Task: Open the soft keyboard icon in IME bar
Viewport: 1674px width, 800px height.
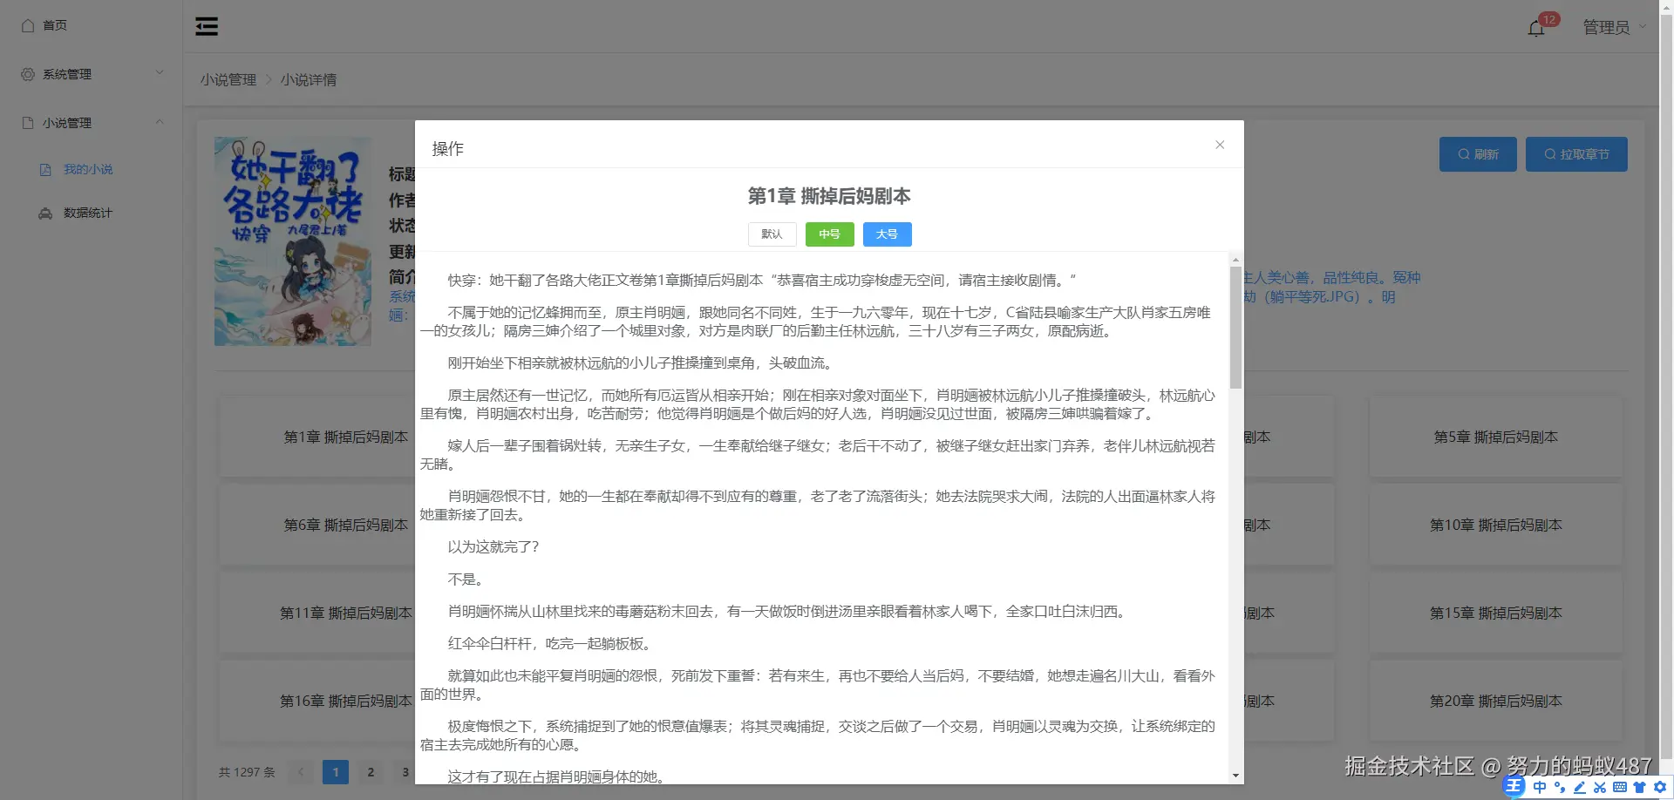Action: [1620, 787]
